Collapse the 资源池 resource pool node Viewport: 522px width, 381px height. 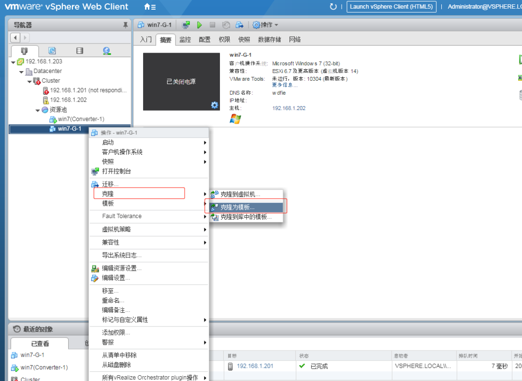(38, 110)
